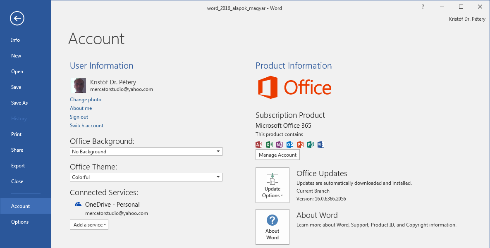This screenshot has width=490, height=248.
Task: Click the Current Branch text
Action: coord(313,191)
